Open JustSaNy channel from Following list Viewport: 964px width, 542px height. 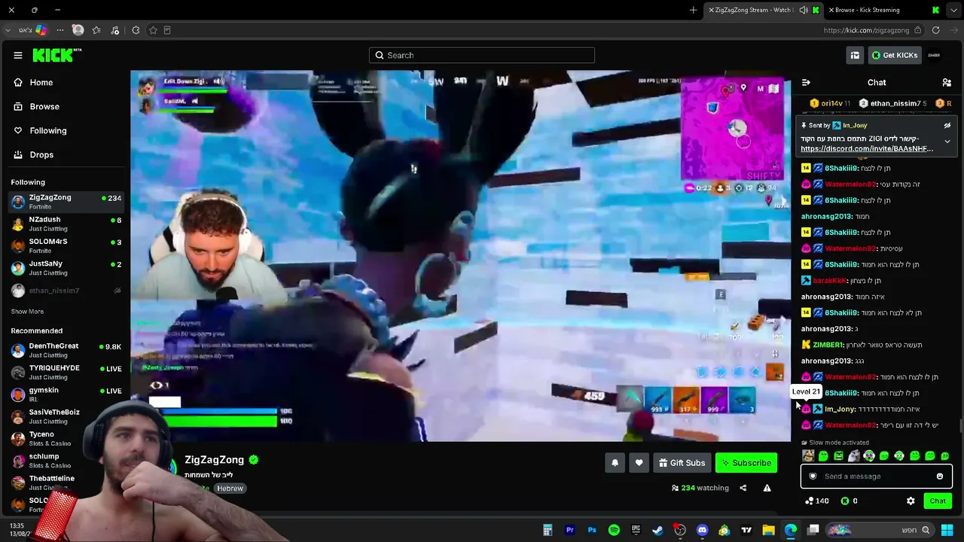[x=66, y=268]
